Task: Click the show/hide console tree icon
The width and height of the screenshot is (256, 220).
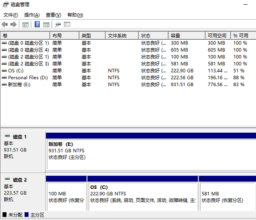Action: click(x=26, y=24)
